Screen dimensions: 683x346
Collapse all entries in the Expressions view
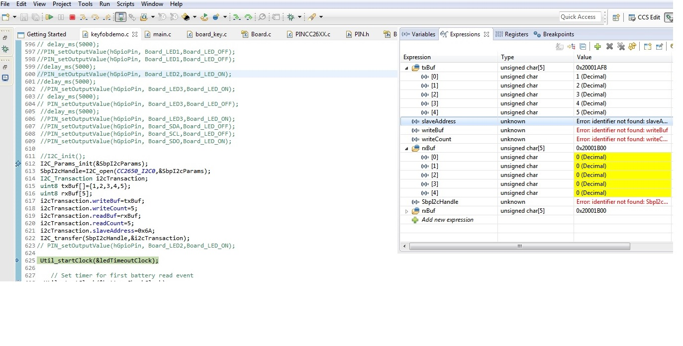[x=583, y=46]
